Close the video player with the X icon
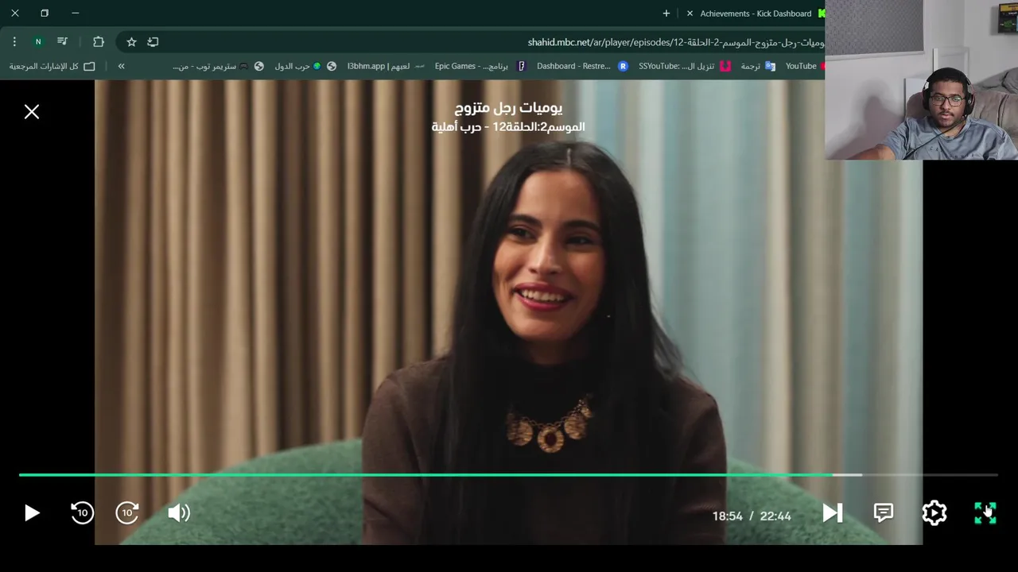Screen dimensions: 1018x572 point(32,112)
